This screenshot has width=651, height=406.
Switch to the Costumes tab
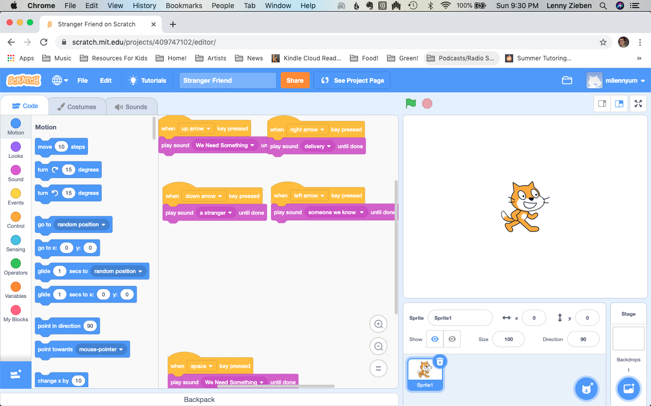[x=77, y=107]
